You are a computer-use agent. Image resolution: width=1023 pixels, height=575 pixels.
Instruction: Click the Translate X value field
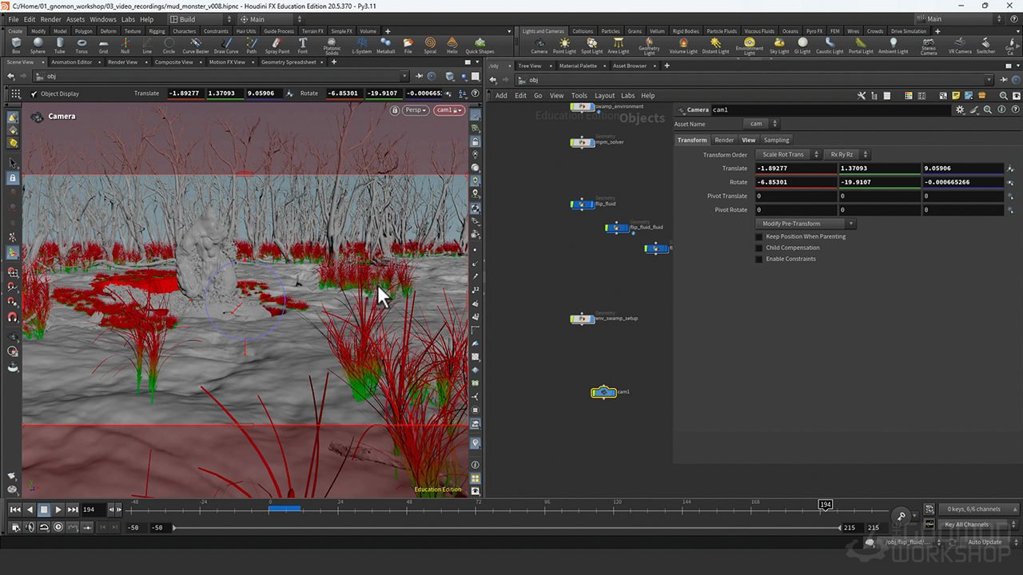pos(795,169)
